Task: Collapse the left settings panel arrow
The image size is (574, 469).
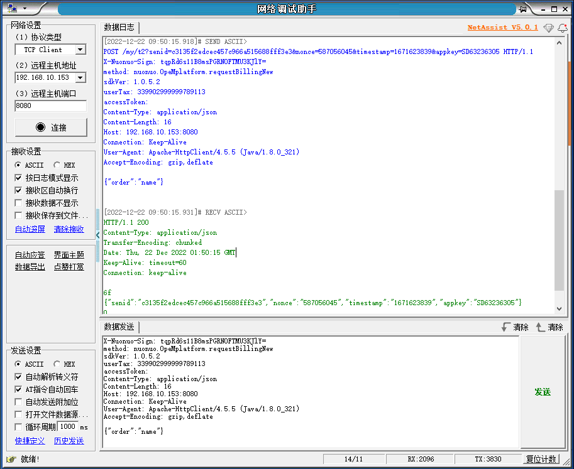Action: point(97,235)
